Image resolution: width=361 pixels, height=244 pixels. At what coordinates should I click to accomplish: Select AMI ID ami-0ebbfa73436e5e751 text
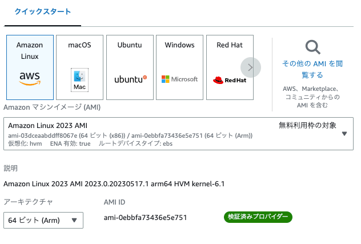(x=145, y=218)
